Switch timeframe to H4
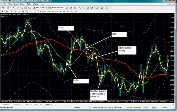The image size is (177, 111). coord(64,11)
